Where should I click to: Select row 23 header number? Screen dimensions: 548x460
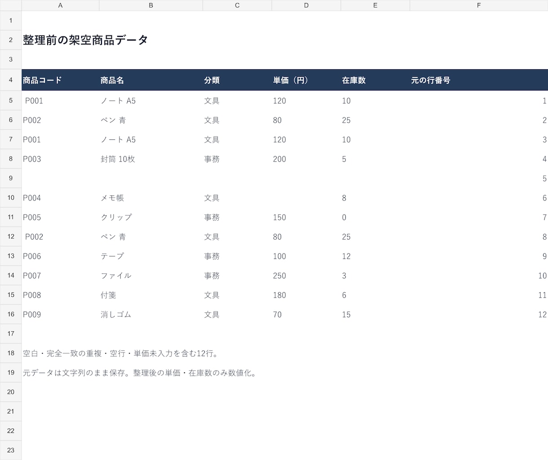[x=11, y=450]
